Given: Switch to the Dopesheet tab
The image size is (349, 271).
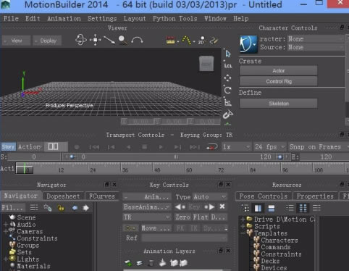Looking at the screenshot, I should [63, 196].
